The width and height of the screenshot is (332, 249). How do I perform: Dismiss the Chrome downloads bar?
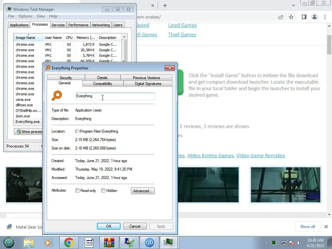(x=326, y=227)
